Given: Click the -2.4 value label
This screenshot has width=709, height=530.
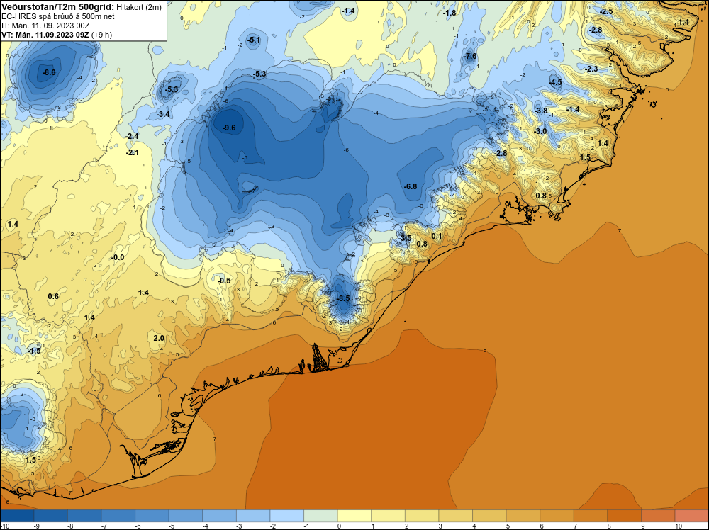Looking at the screenshot, I should coord(132,136).
